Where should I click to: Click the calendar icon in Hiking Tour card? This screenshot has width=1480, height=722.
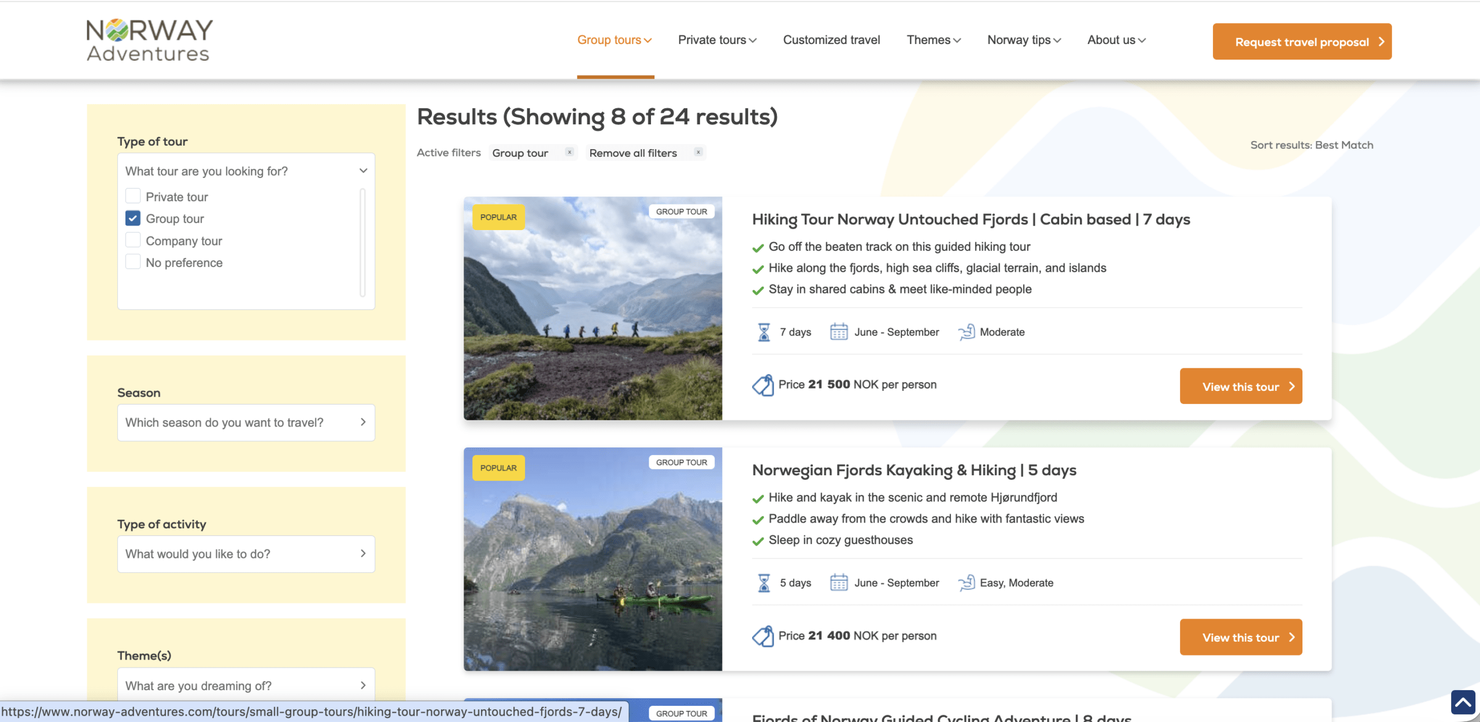(x=838, y=332)
